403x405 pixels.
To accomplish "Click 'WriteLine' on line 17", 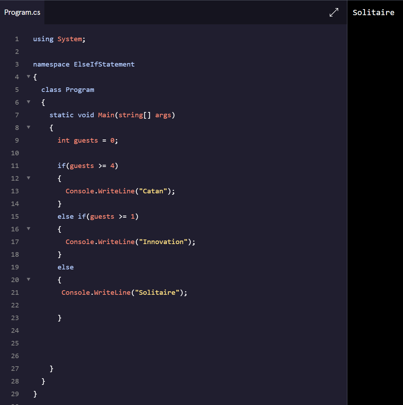I will point(116,242).
